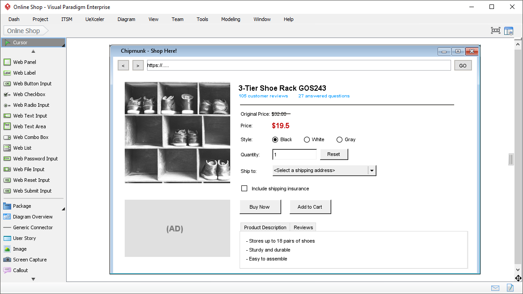The image size is (523, 294).
Task: Select the Black style radio button
Action: coord(275,140)
